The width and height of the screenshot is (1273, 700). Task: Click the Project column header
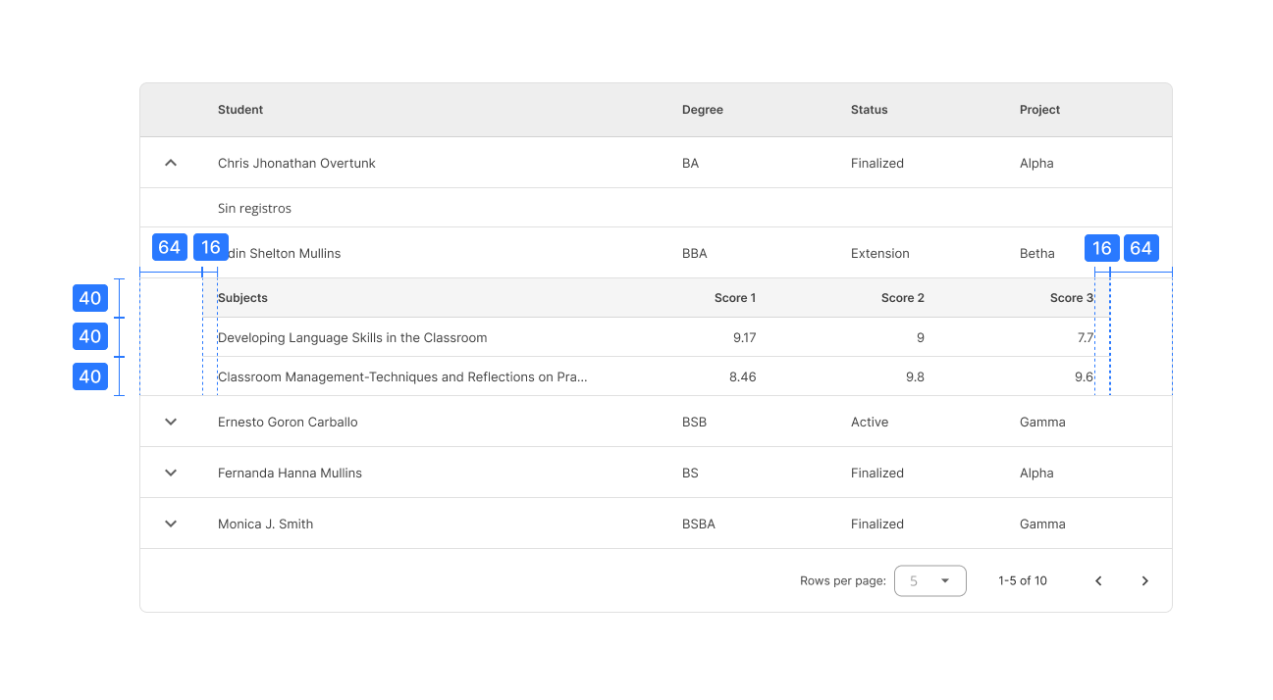click(x=1039, y=110)
